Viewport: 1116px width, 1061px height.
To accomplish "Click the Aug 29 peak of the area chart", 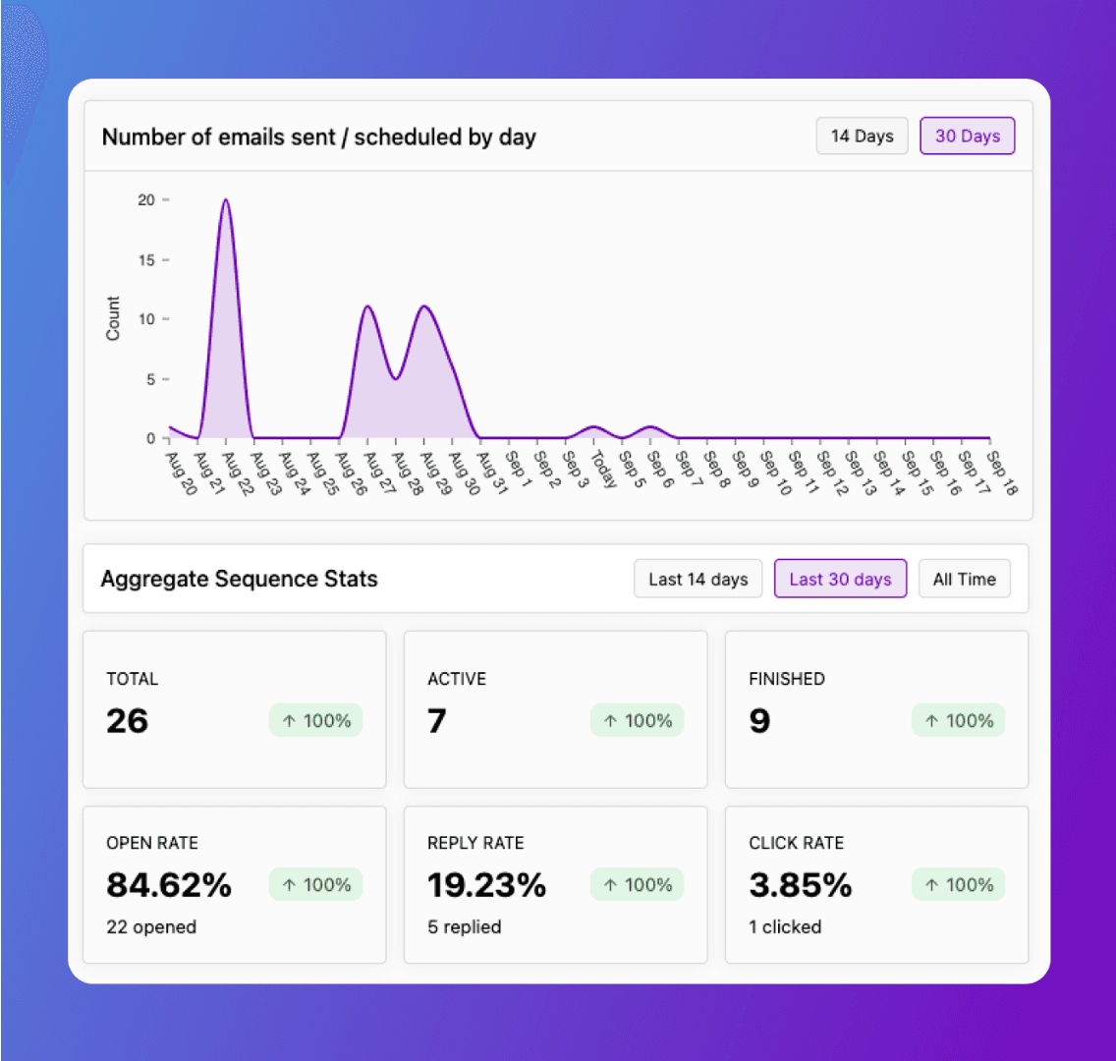I will point(424,307).
